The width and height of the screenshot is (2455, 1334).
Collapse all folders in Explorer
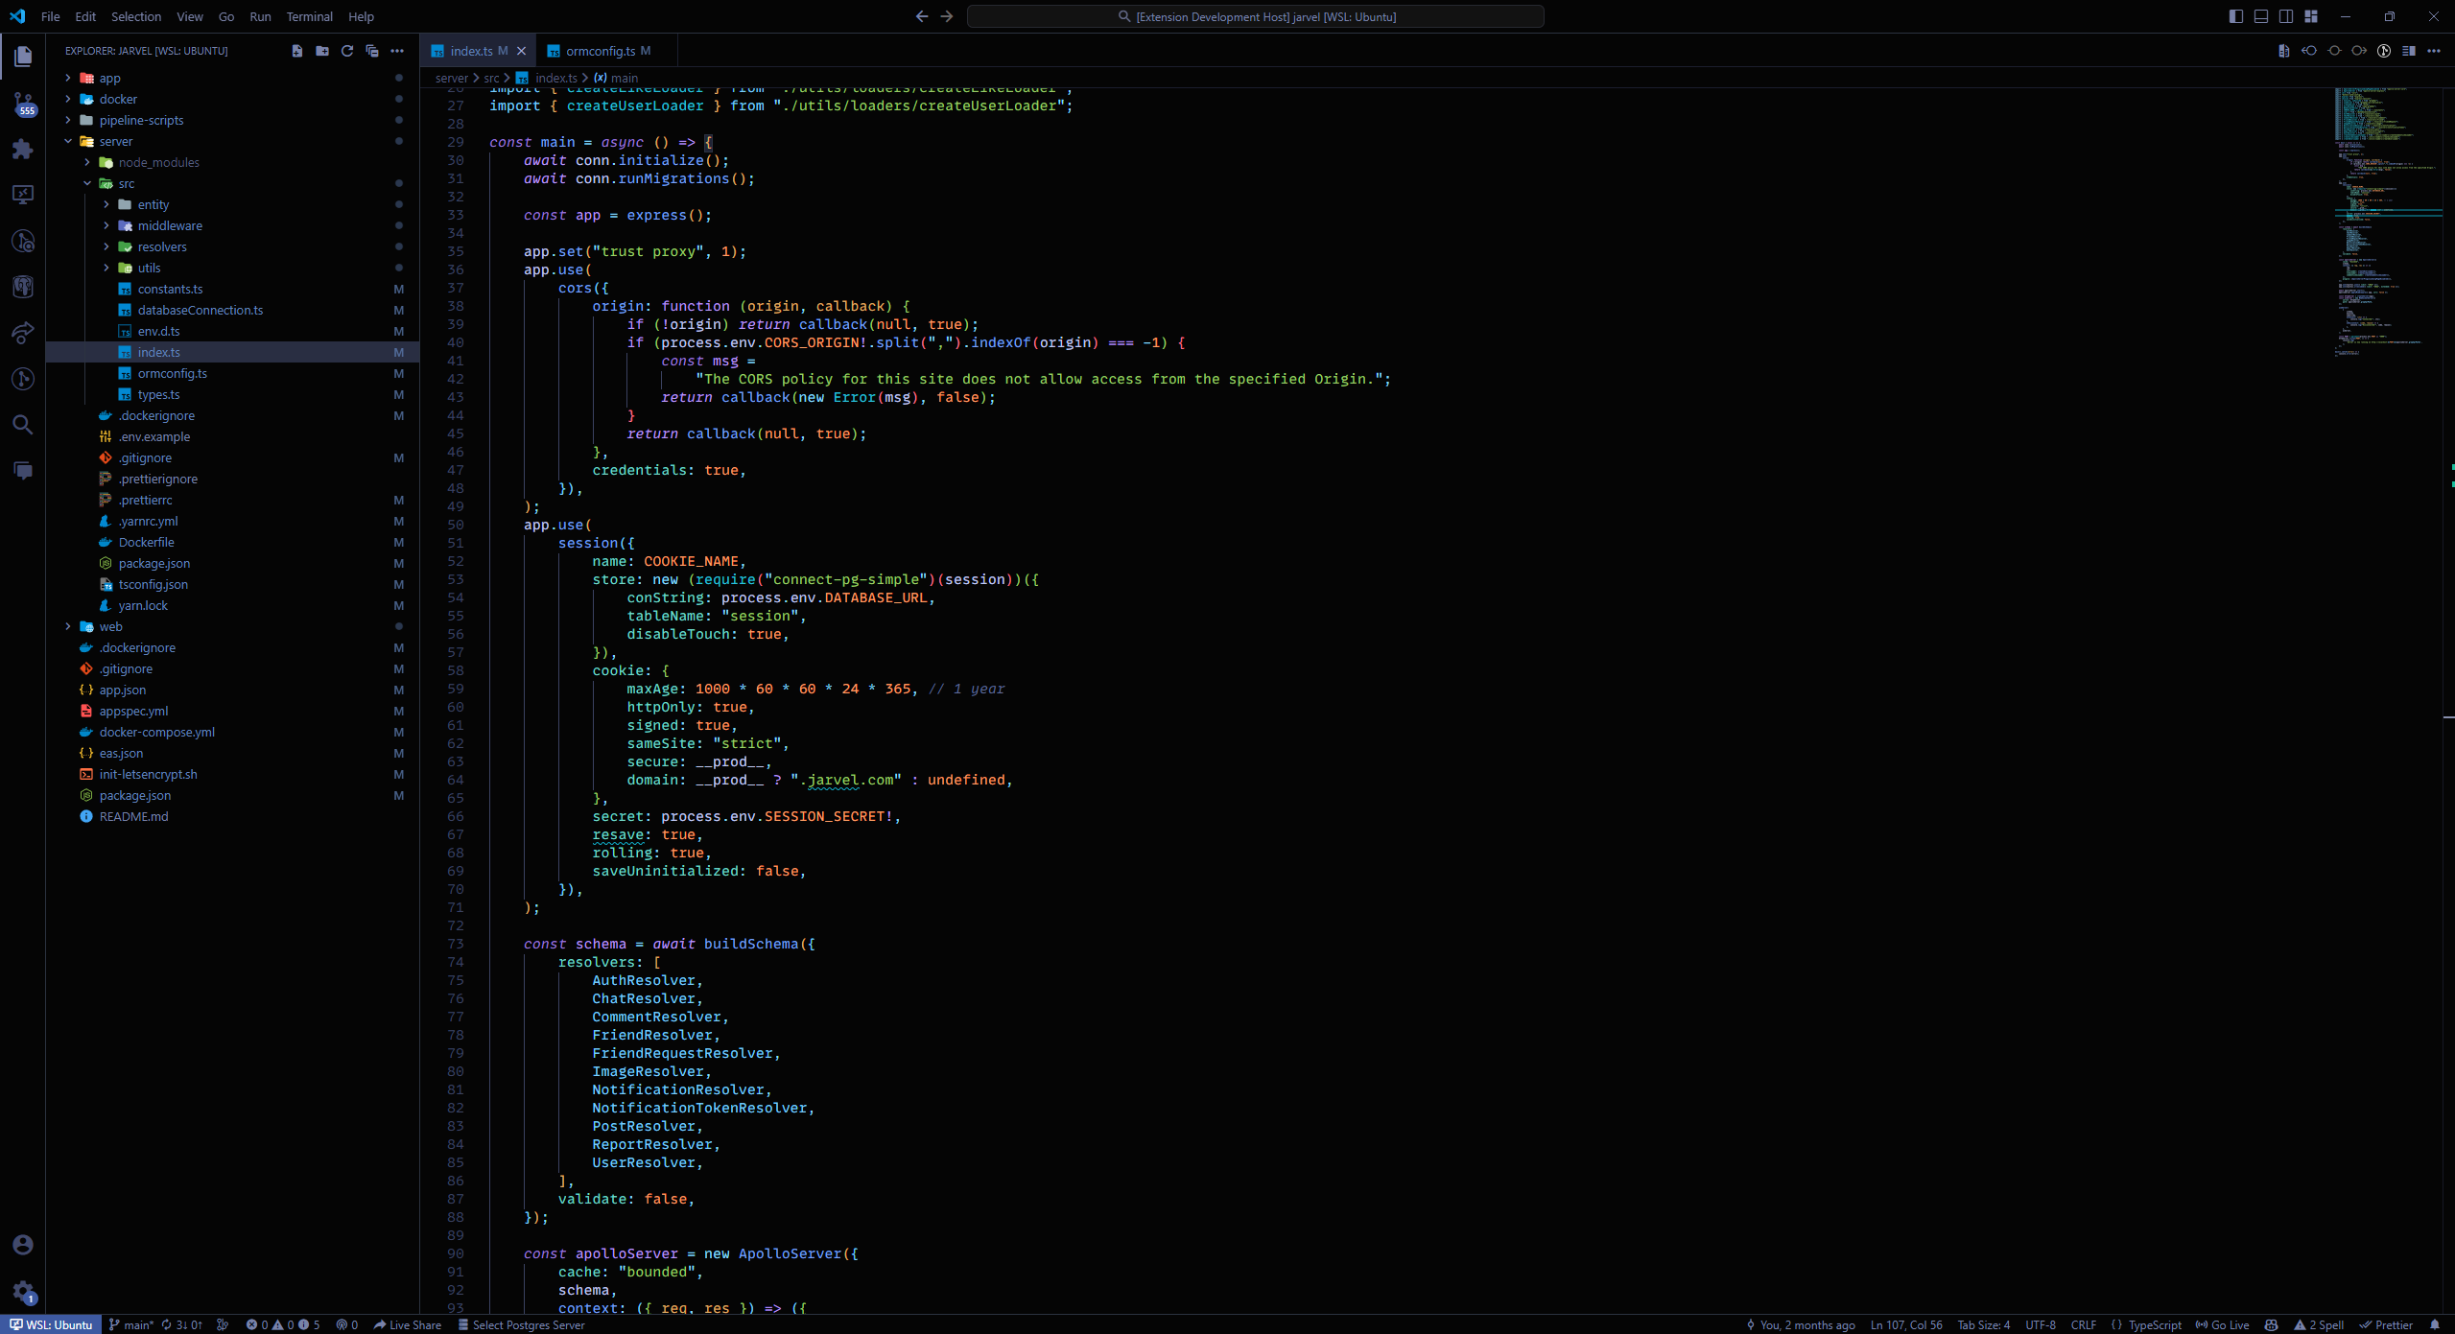(372, 51)
